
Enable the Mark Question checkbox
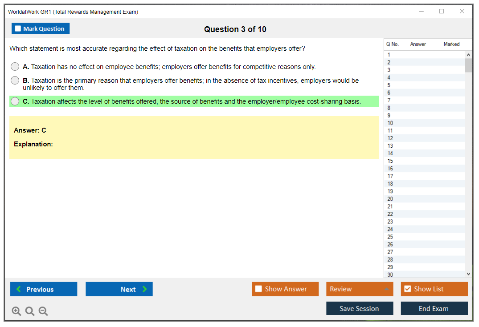(18, 28)
